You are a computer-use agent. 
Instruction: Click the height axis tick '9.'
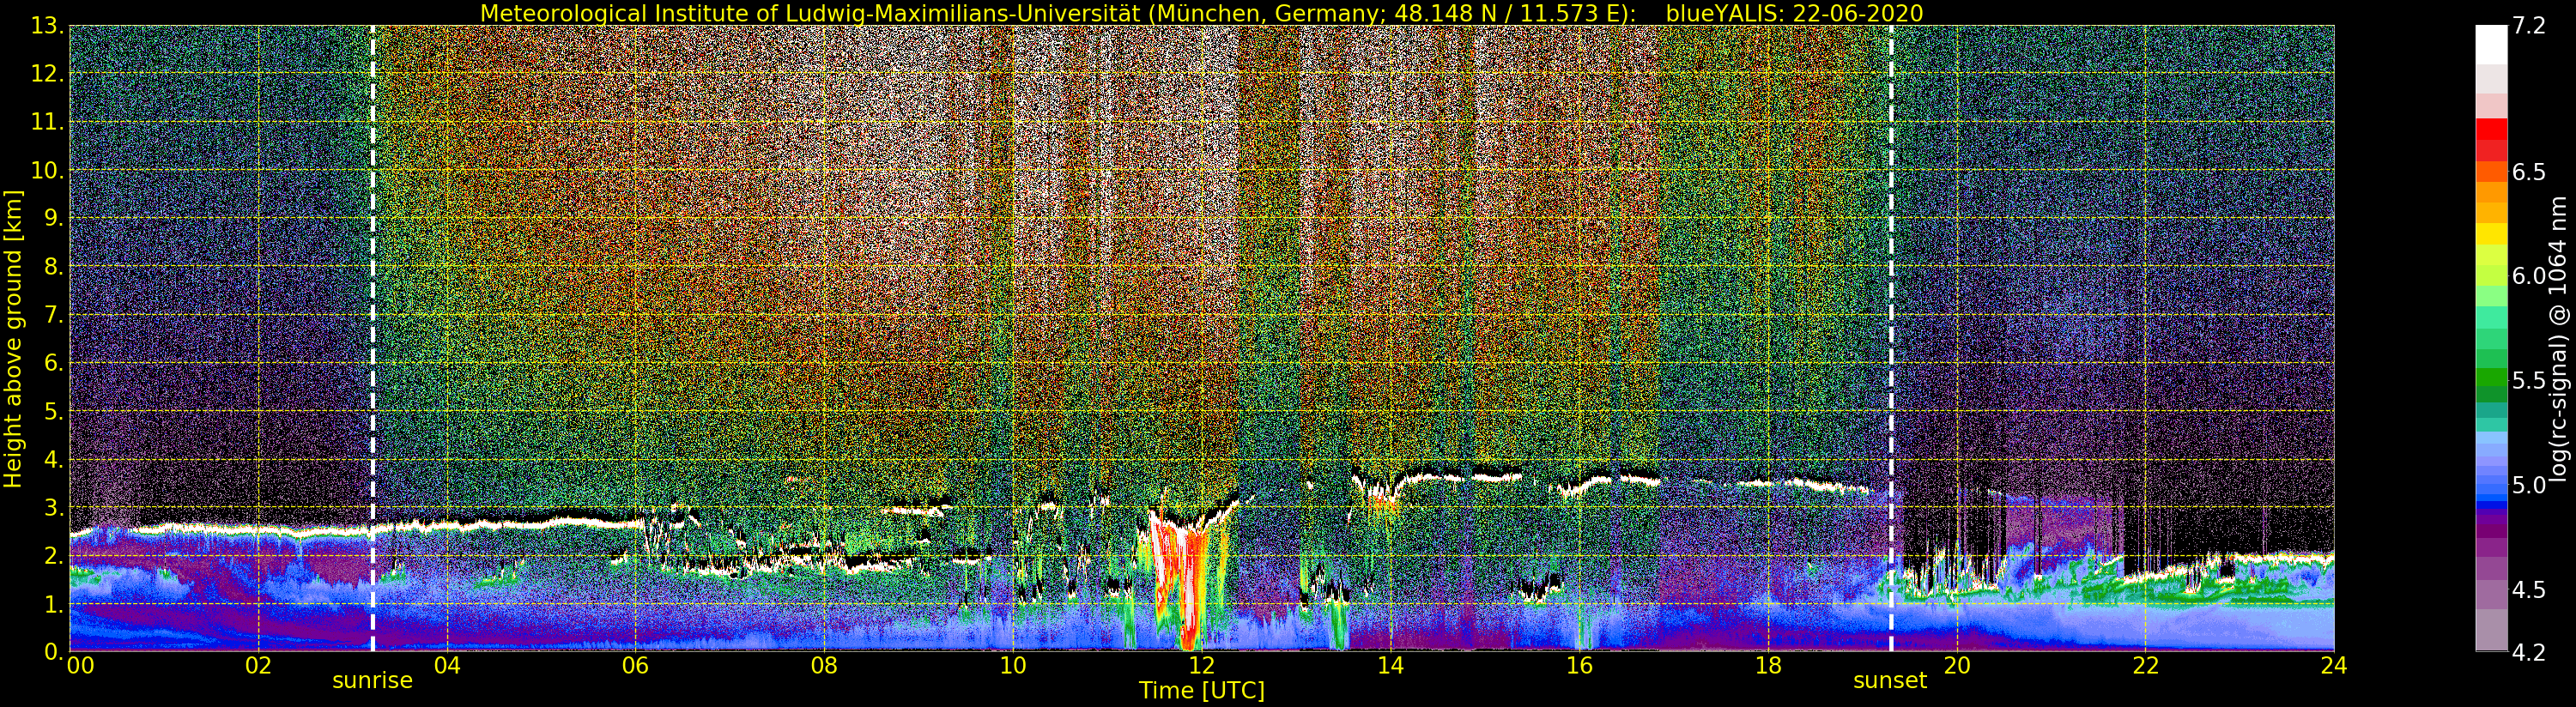point(55,218)
